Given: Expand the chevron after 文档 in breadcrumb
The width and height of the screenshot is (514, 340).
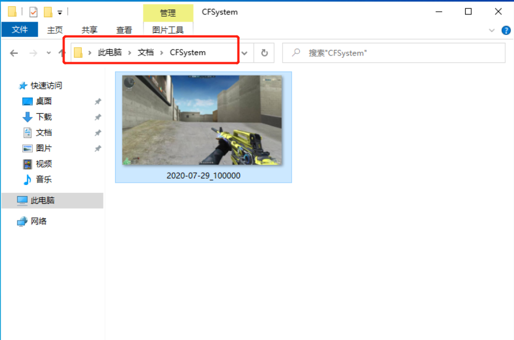Looking at the screenshot, I should tap(162, 53).
